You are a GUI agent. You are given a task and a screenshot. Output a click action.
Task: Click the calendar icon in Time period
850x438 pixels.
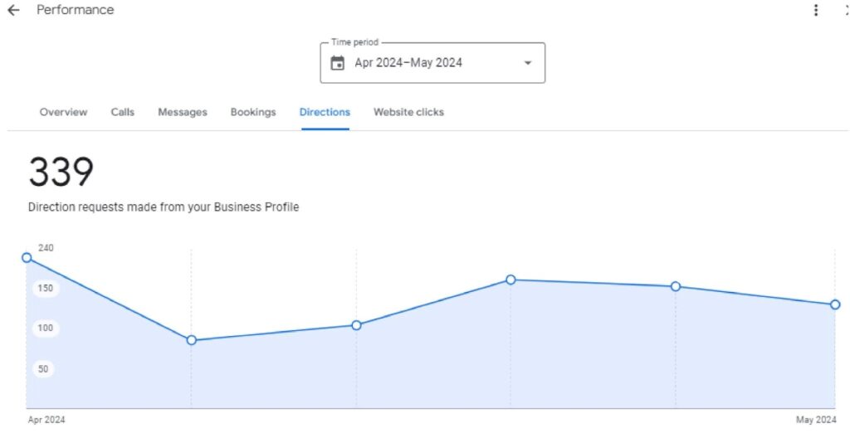pyautogui.click(x=337, y=63)
